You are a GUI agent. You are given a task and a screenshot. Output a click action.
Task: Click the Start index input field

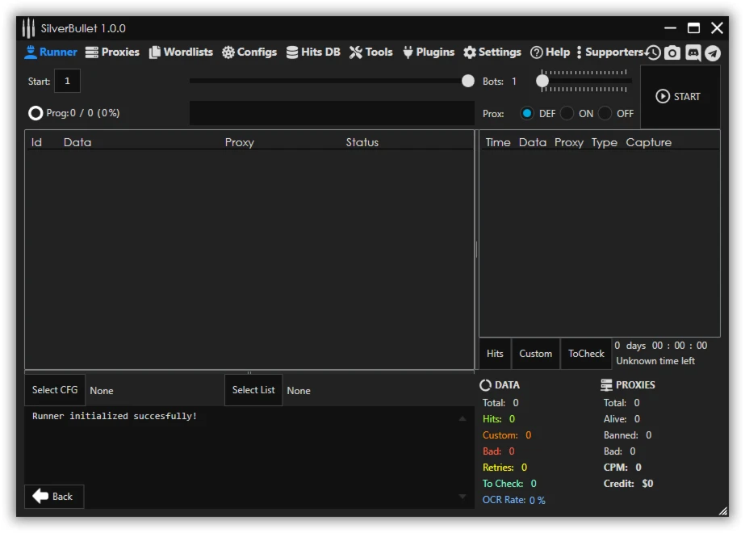pos(67,81)
